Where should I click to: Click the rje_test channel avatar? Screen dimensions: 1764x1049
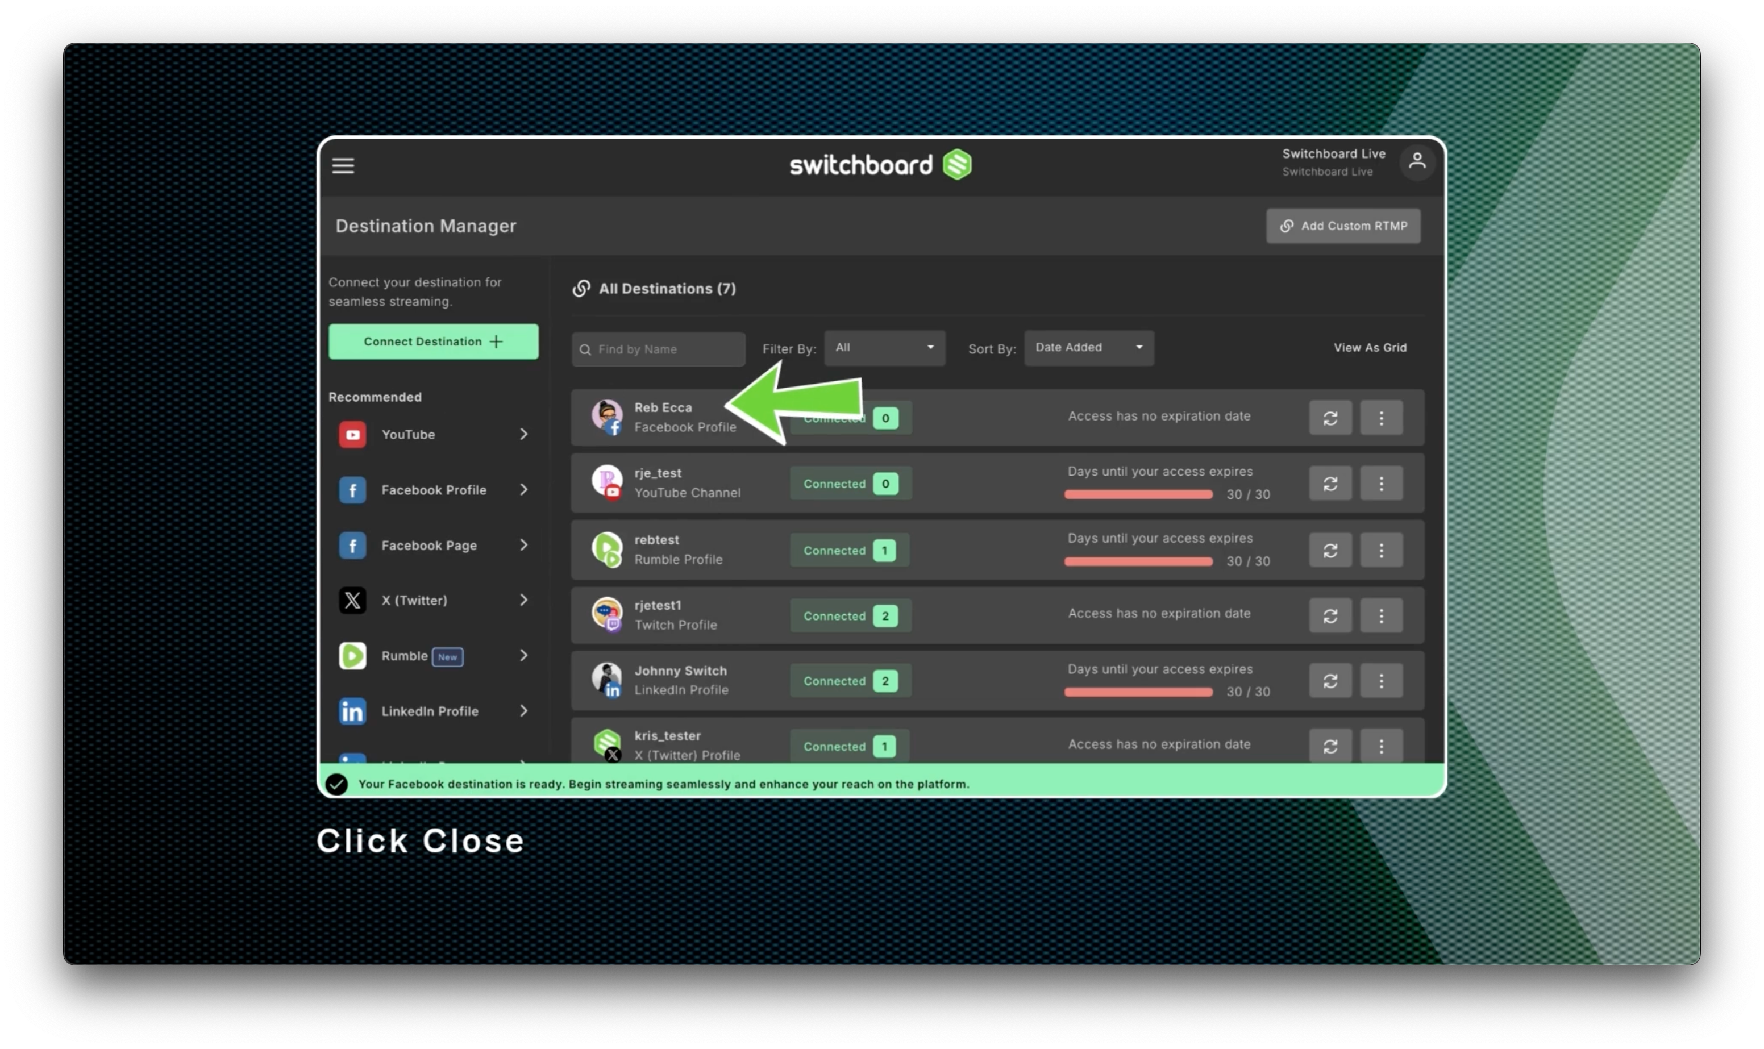pos(606,483)
